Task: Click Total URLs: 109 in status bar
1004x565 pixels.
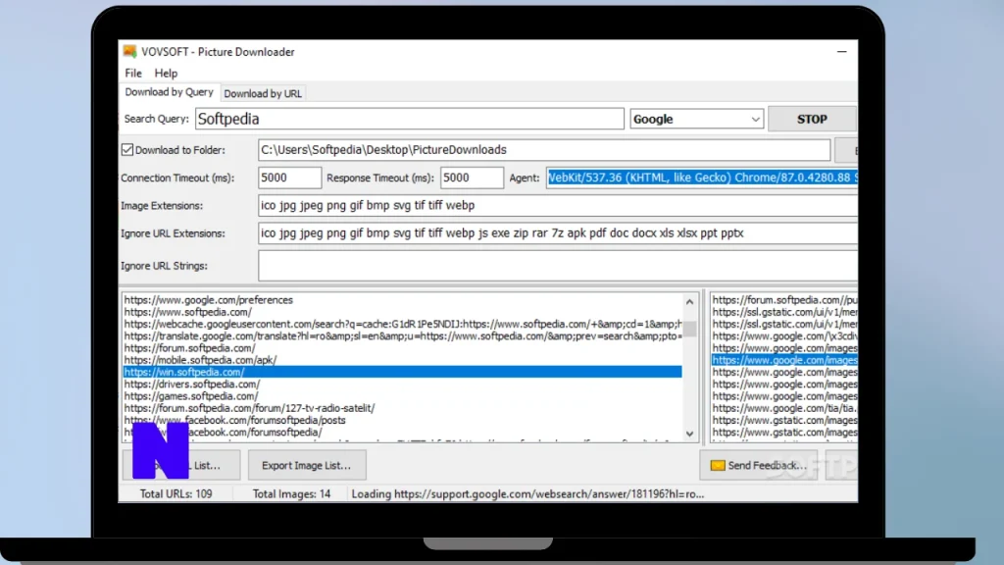Action: click(x=176, y=494)
